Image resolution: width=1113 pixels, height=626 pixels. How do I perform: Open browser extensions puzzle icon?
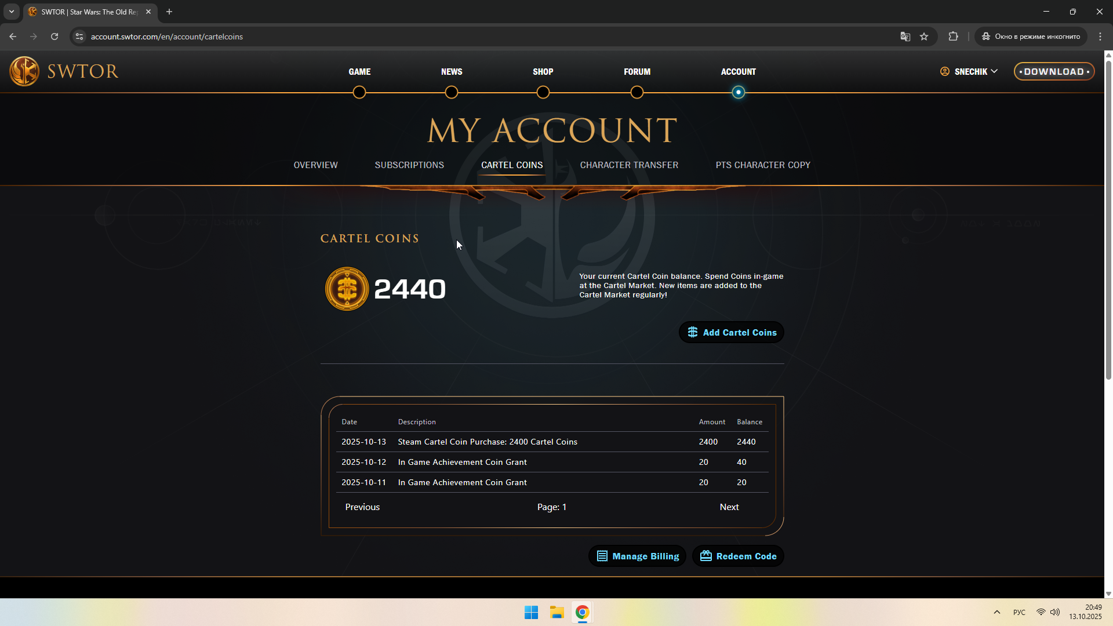click(953, 37)
